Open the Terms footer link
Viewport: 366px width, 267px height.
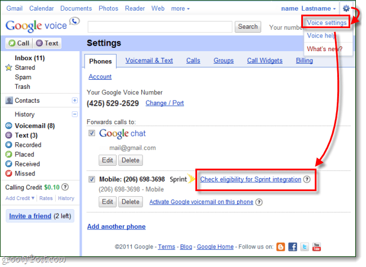click(167, 247)
